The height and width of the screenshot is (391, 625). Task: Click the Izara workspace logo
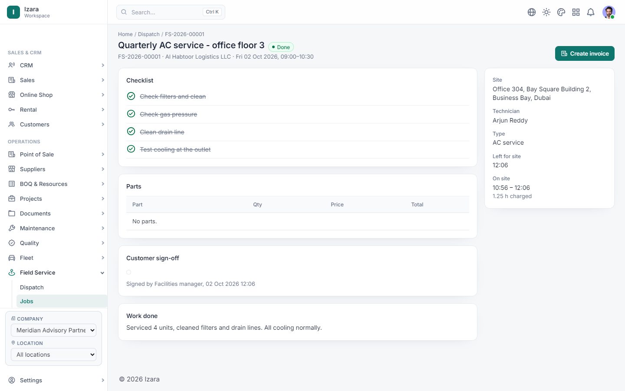(x=13, y=12)
